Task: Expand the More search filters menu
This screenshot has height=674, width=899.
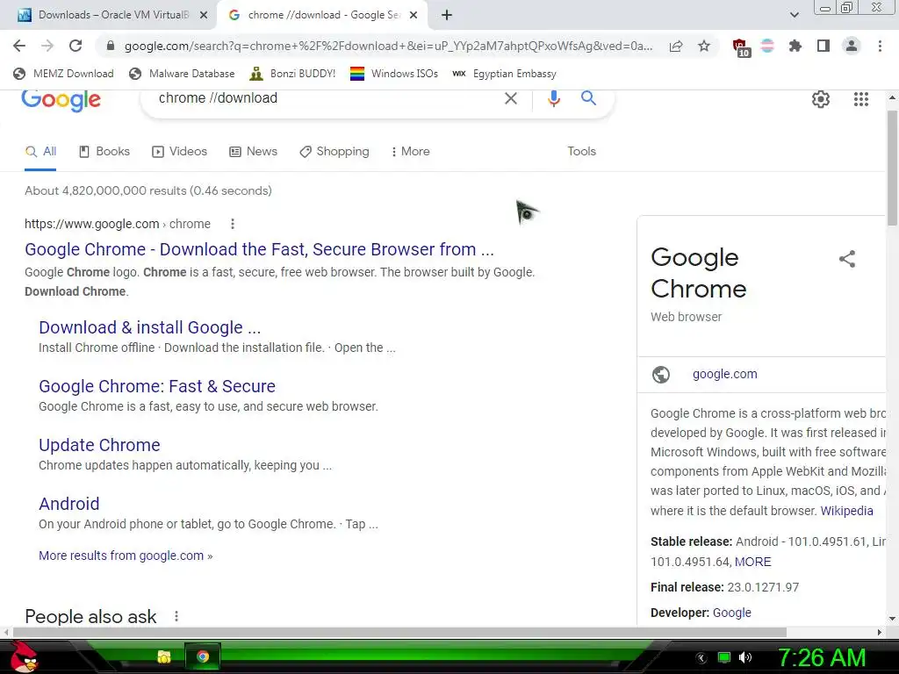Action: tap(411, 151)
